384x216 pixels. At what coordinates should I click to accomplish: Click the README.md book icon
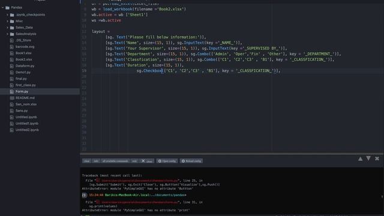[x=12, y=98]
